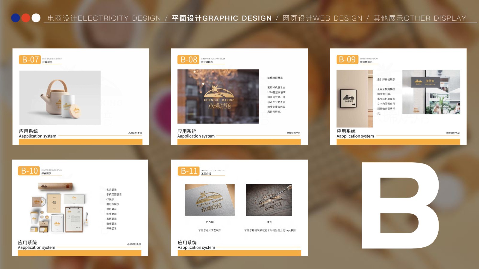Screen dimensions: 479x269
Task: Switch to the 网页设计 WEB DESIGN section
Action: click(322, 18)
